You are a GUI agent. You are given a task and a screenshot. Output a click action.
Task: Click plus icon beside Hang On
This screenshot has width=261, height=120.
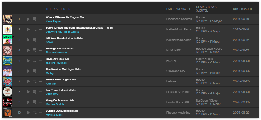point(41,102)
